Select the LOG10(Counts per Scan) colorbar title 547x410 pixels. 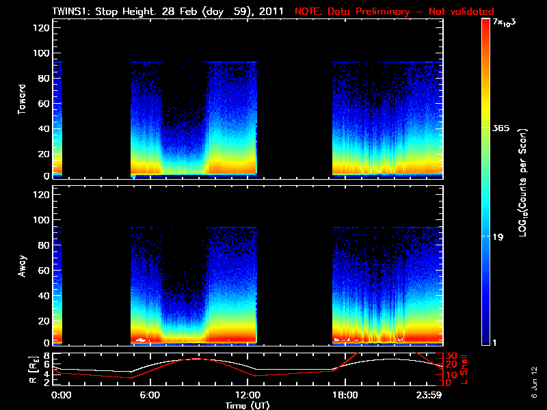[523, 182]
